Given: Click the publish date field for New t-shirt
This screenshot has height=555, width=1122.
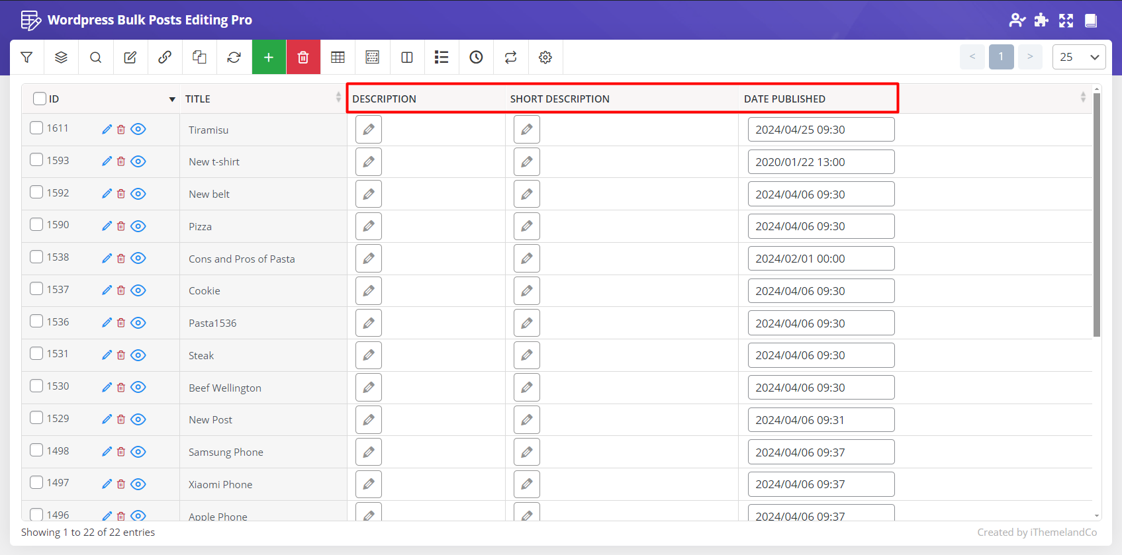Looking at the screenshot, I should tap(821, 162).
